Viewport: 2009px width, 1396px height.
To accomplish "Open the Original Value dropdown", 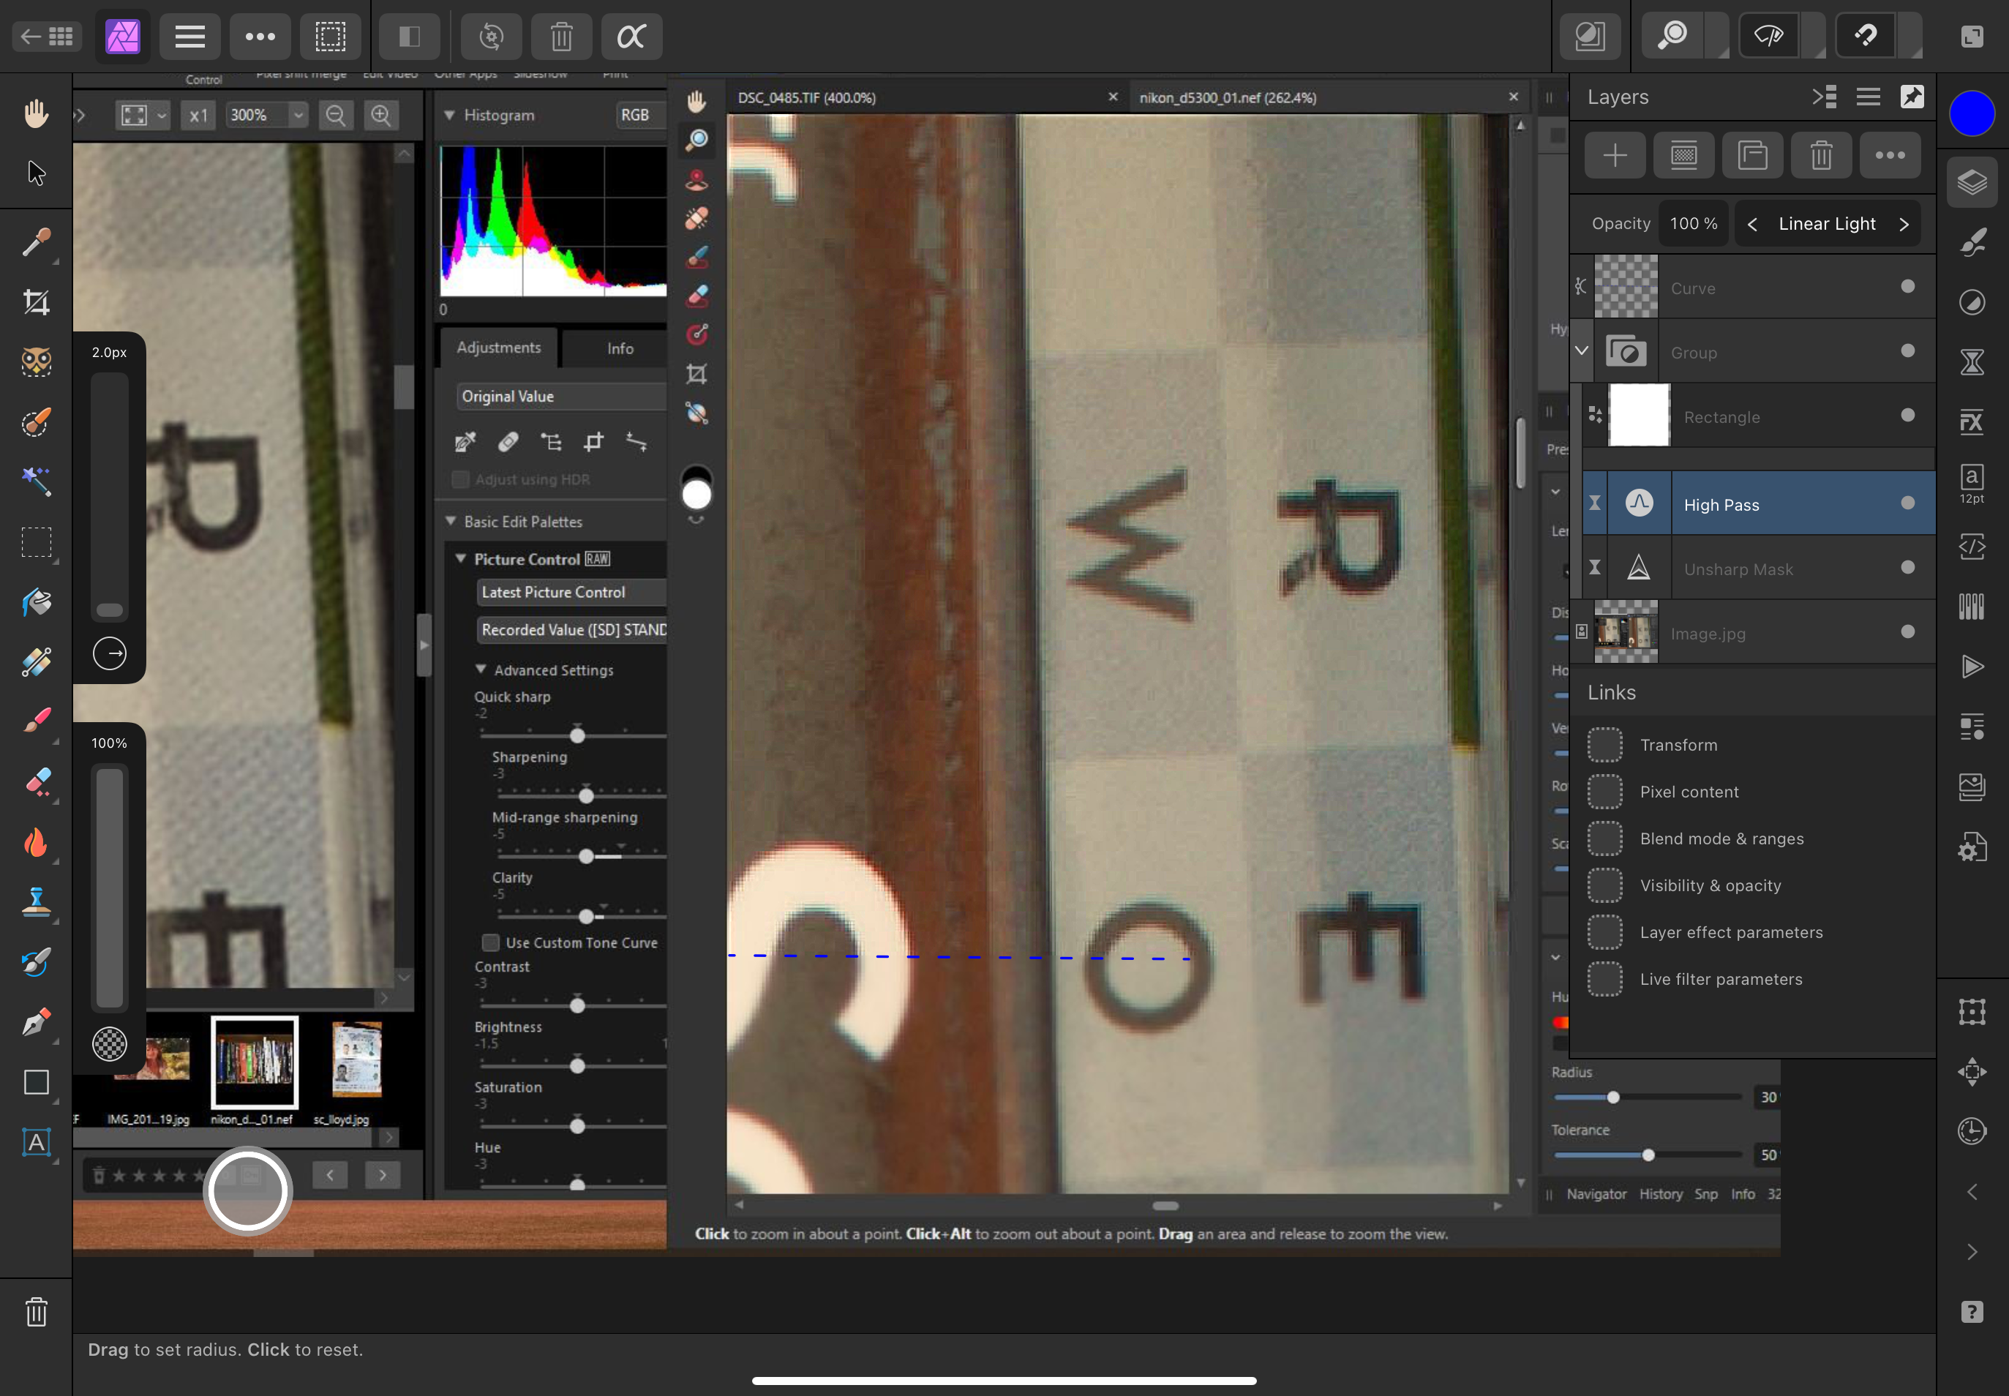I will (561, 397).
